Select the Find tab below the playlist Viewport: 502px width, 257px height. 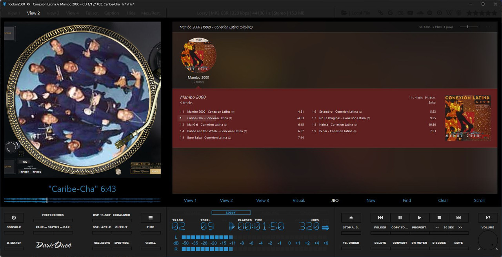(407, 200)
